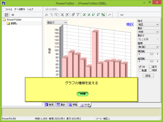Open the 種類 dropdown showing 棒(縦)
Screen dimensions: 163x122
[148, 47]
